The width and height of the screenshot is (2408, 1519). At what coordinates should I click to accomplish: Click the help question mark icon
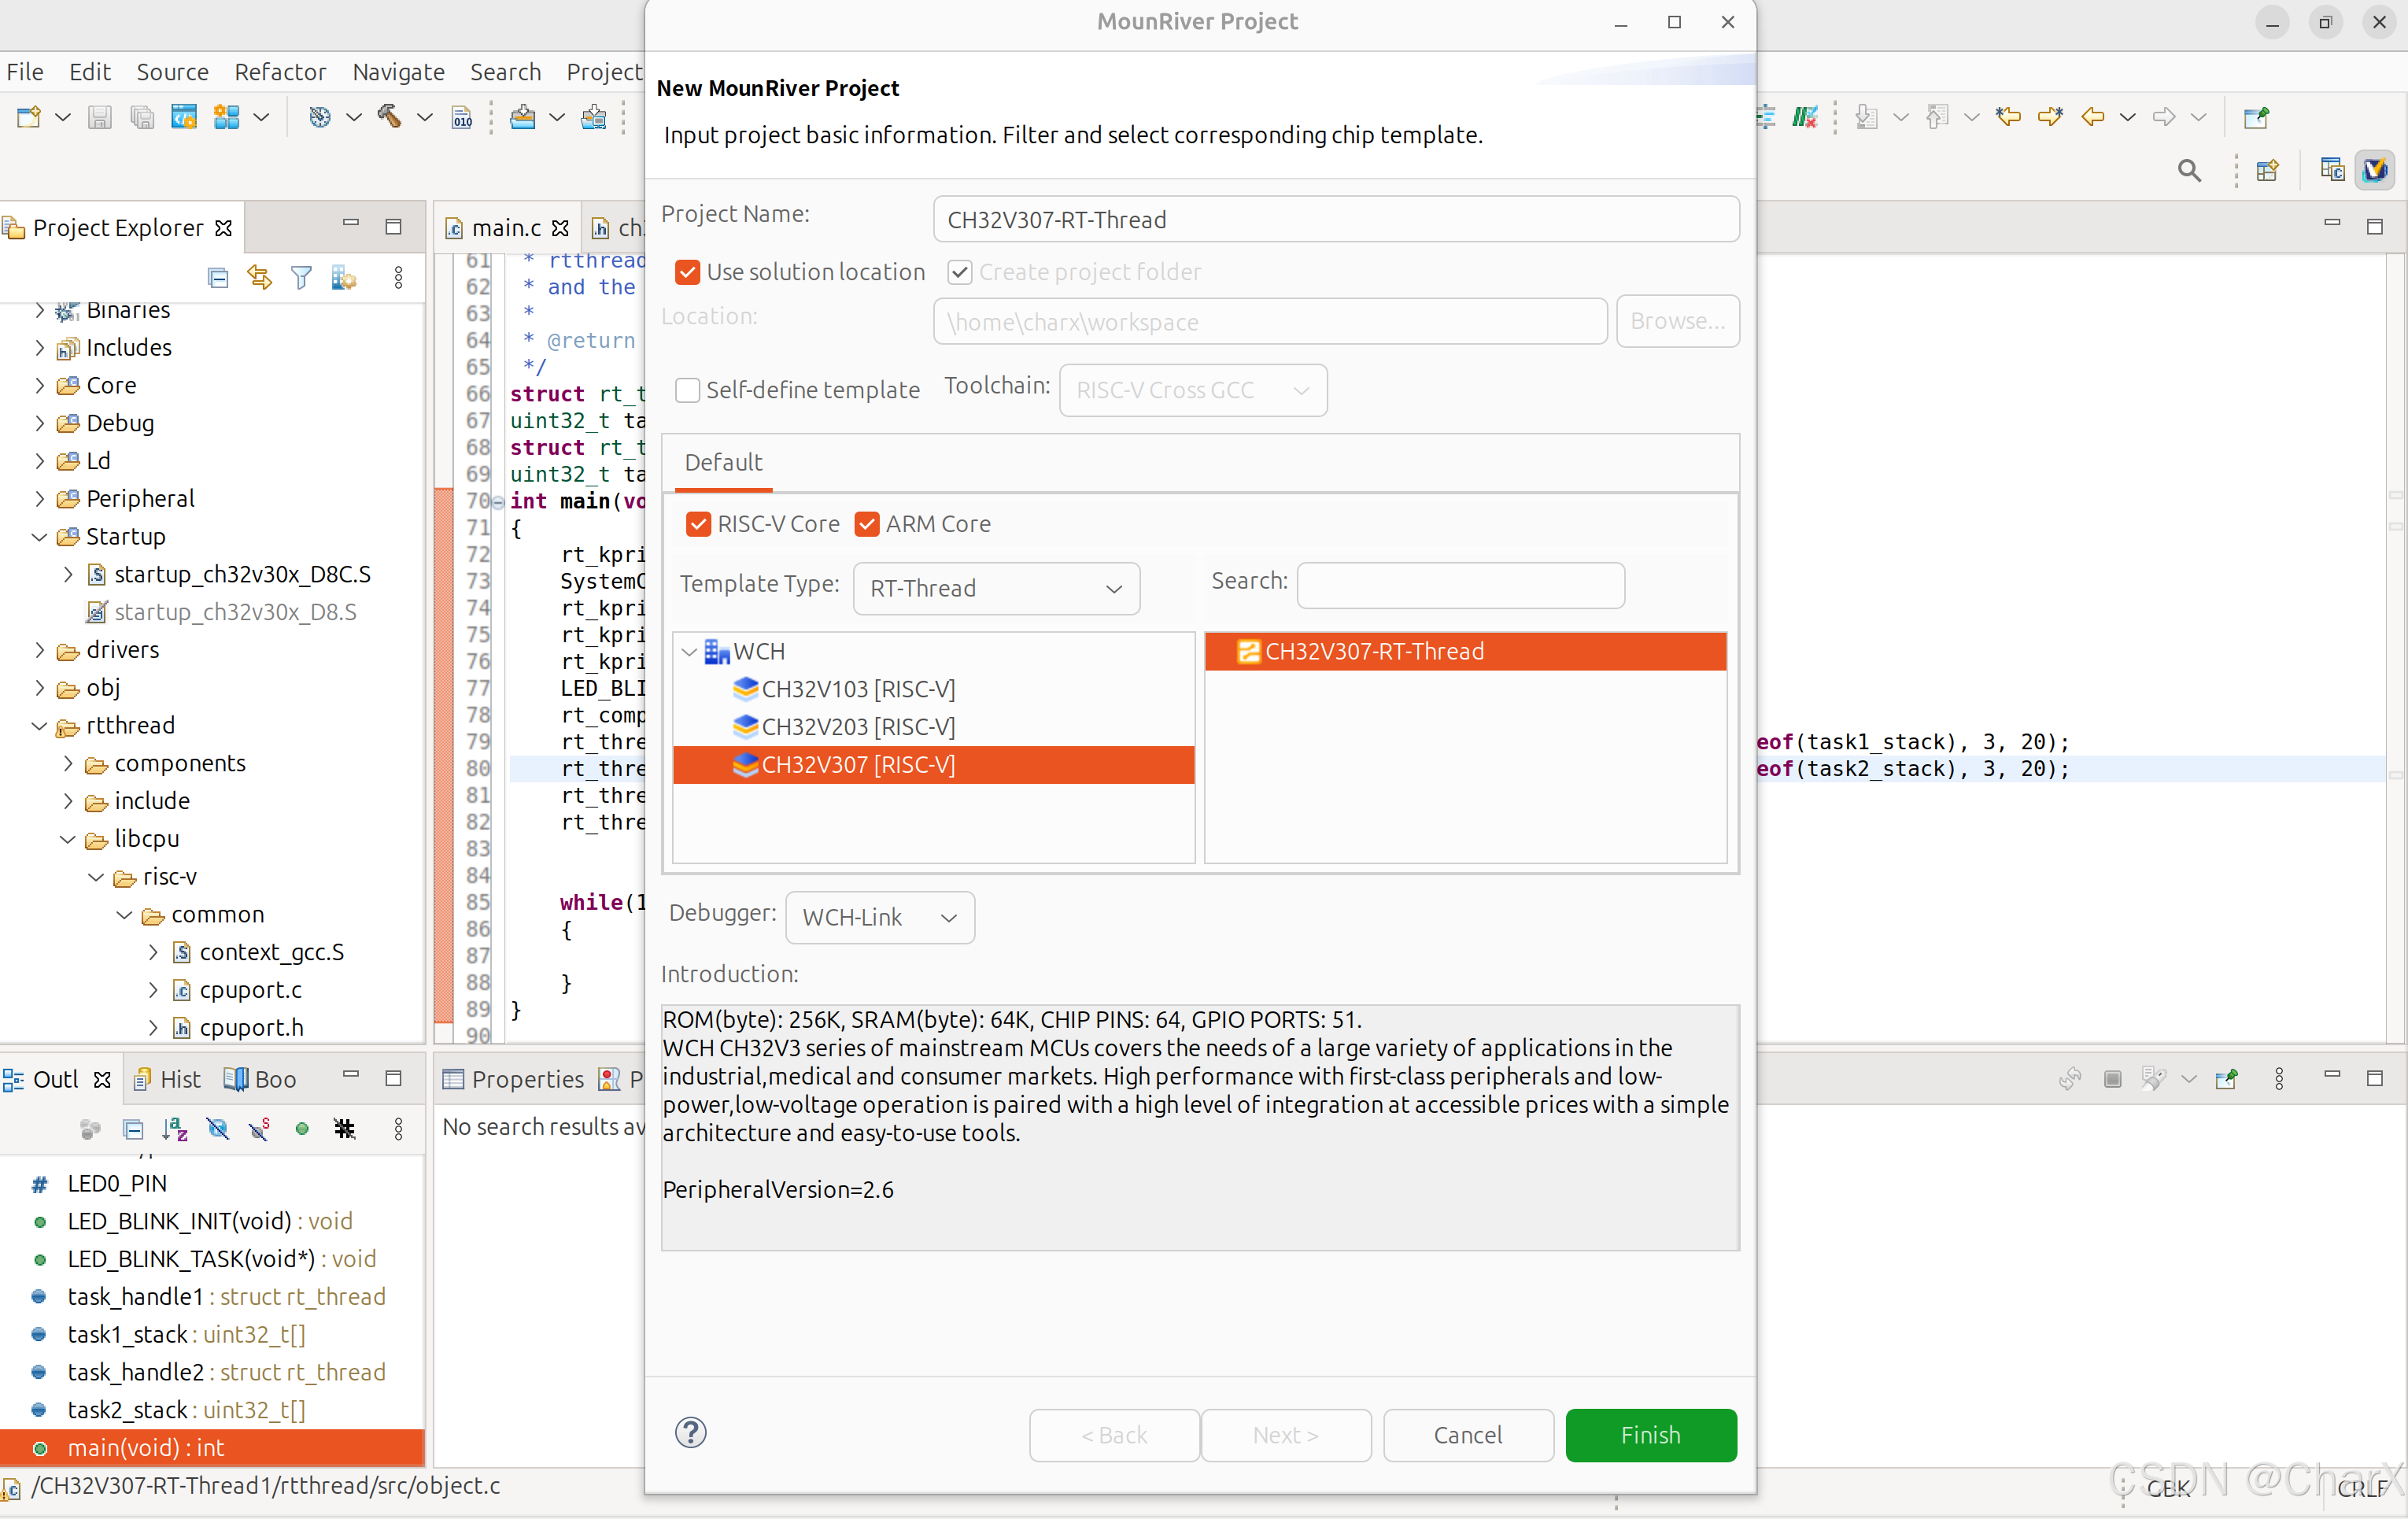coord(690,1432)
